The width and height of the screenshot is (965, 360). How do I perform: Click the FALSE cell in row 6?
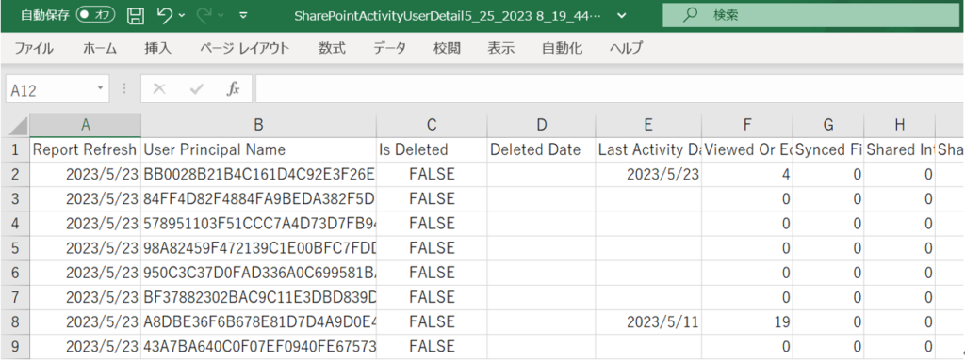tap(432, 273)
